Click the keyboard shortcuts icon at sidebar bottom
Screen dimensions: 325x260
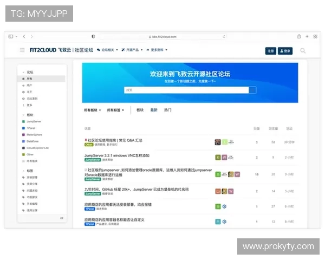pos(62,218)
